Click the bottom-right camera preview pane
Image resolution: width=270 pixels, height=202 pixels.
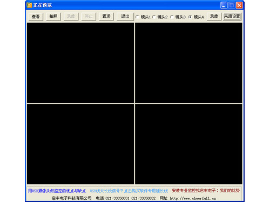(188, 144)
